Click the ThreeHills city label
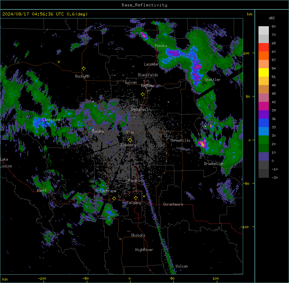 (180, 140)
